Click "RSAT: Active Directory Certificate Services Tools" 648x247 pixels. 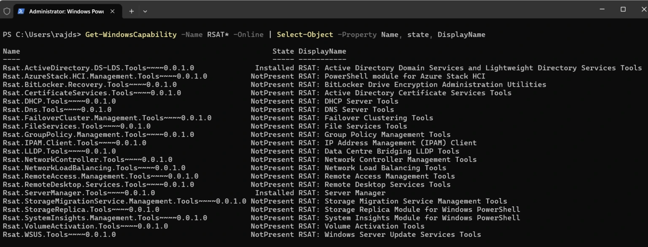[405, 93]
